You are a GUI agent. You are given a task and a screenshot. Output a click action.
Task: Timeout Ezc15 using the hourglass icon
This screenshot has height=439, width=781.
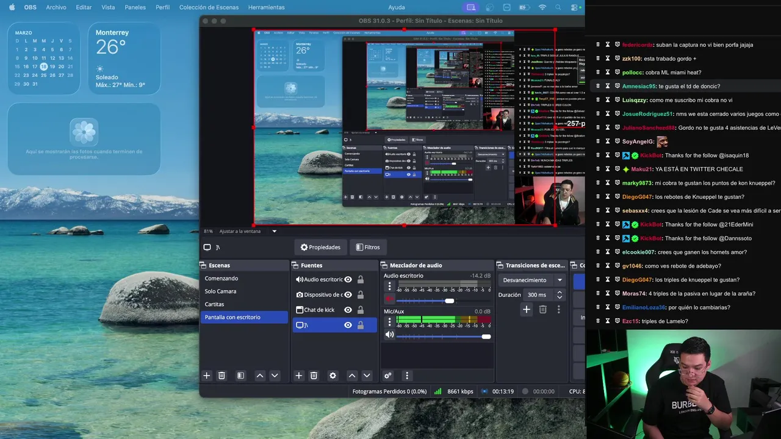(x=608, y=321)
